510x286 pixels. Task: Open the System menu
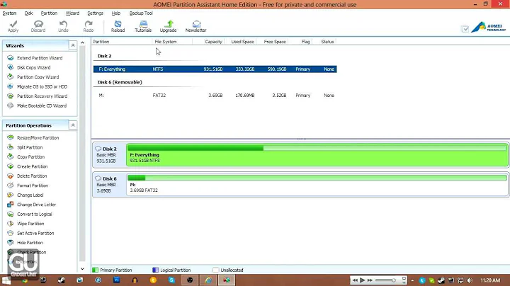coord(9,13)
